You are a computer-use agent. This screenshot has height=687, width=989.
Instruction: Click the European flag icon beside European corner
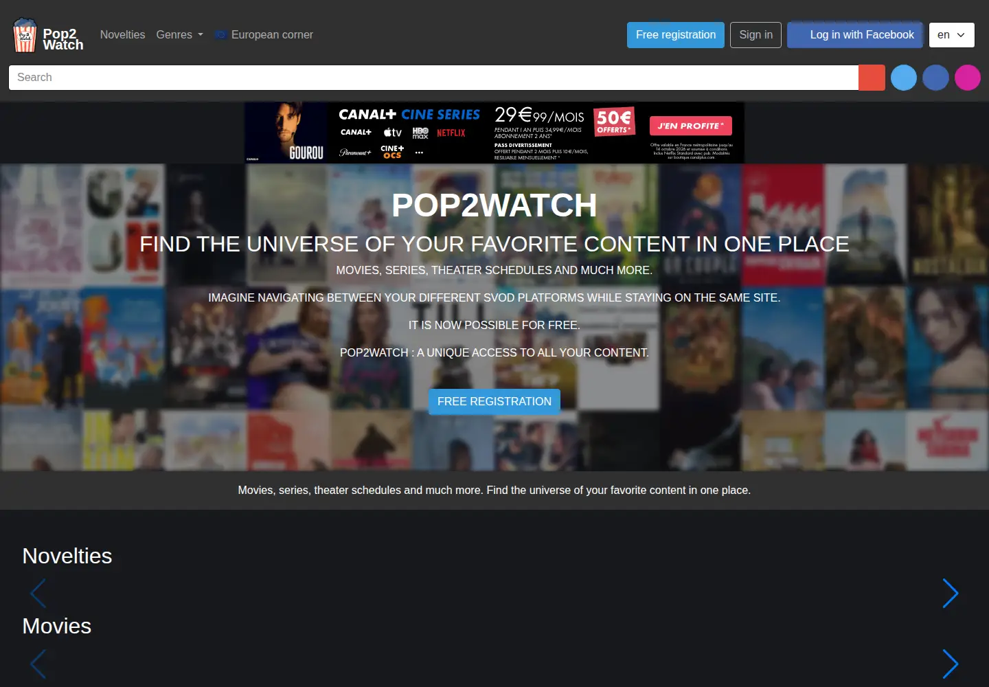point(220,34)
